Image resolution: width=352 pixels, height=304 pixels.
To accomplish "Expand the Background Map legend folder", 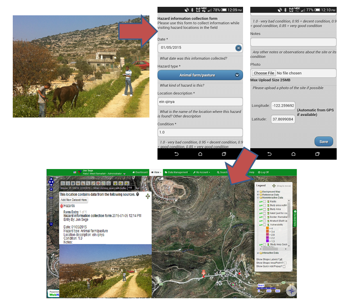I will point(258,192).
